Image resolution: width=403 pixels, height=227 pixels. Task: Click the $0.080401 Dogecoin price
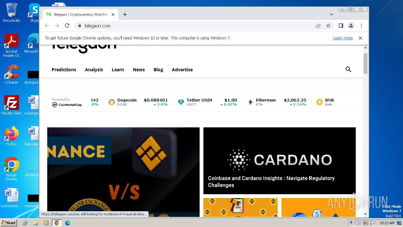coord(156,100)
